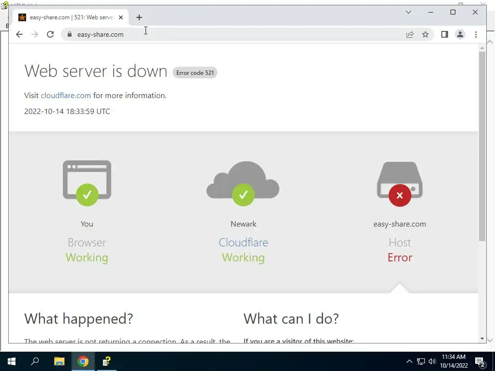This screenshot has width=495, height=371.
Task: Close the Chrome window
Action: [475, 12]
